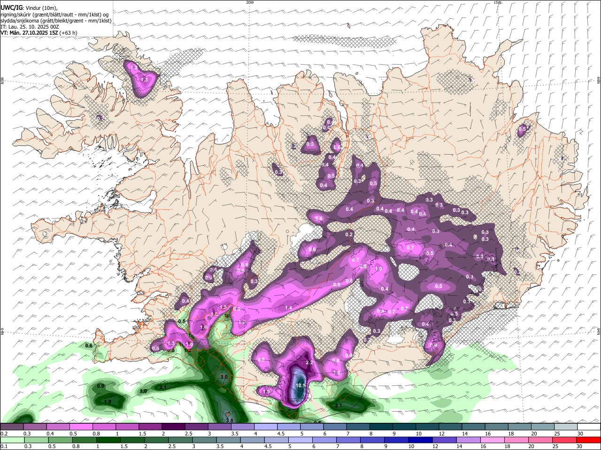
Task: Click upper legend swatch between 0.2 and 0.3
Action: tap(12, 427)
